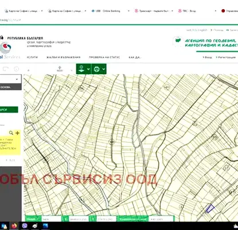Image resolution: width=238 pixels, height=230 pixels.
Task: Click the green search button in left panel
Action: click(9, 110)
